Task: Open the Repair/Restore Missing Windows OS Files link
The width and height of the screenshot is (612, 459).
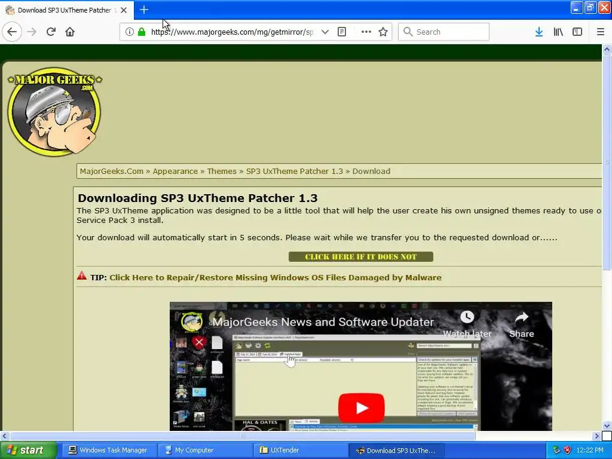Action: point(275,277)
